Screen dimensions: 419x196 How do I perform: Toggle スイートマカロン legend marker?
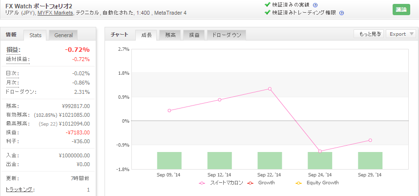tap(202, 183)
